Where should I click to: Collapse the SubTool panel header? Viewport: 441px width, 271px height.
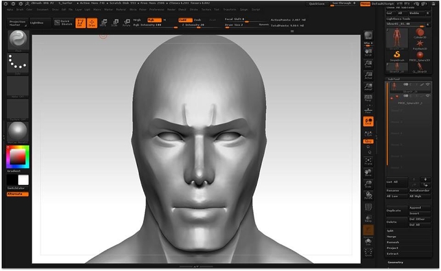click(394, 79)
